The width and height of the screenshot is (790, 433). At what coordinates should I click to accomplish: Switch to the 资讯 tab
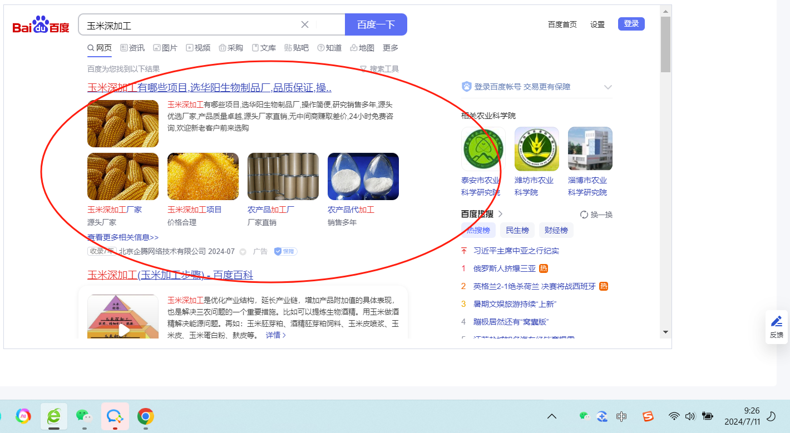132,48
